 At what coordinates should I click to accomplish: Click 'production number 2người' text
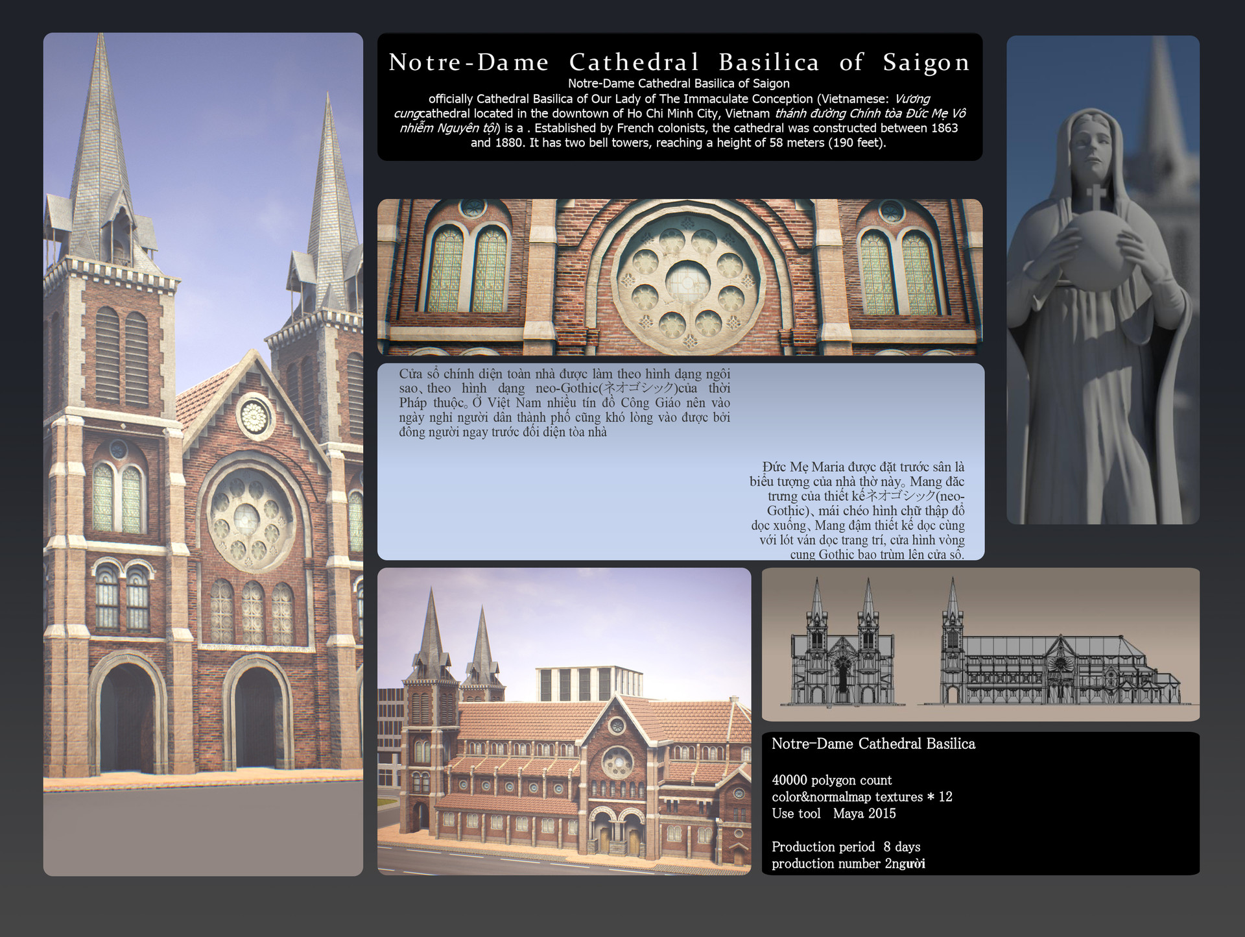848,864
